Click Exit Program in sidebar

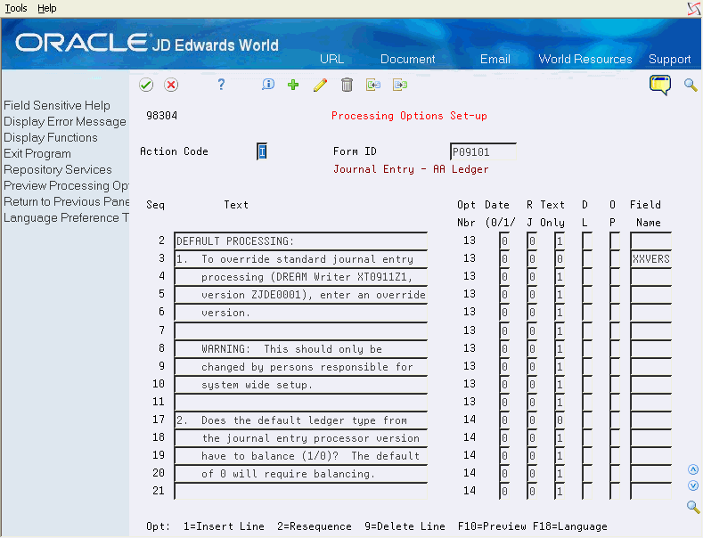click(x=37, y=154)
